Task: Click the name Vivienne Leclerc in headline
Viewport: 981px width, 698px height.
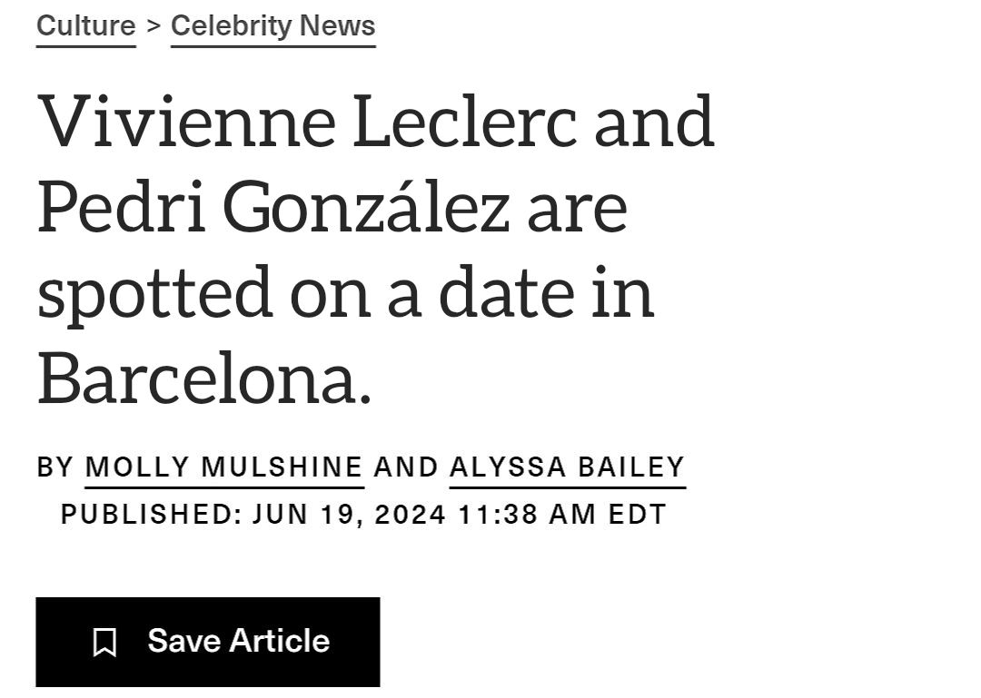Action: 308,122
